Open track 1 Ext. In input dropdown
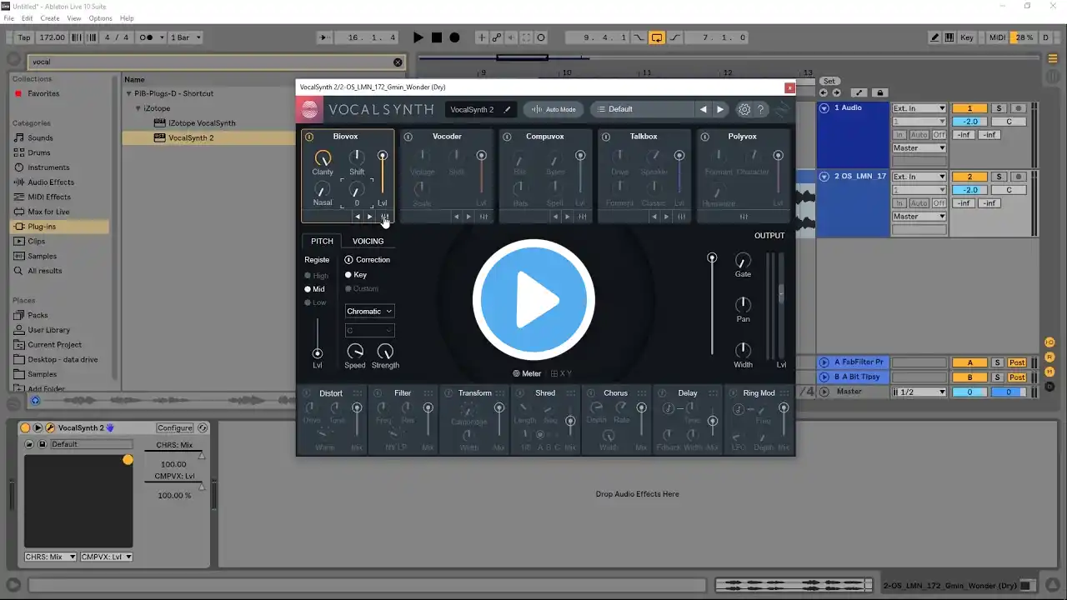This screenshot has height=600, width=1067. pos(919,108)
